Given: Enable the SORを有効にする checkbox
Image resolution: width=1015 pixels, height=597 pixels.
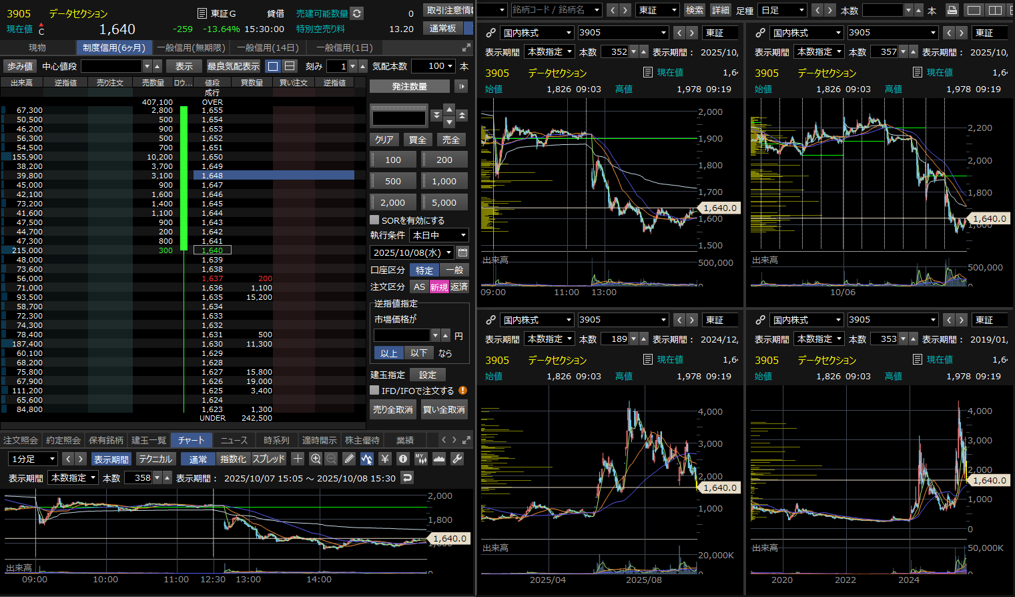Looking at the screenshot, I should point(374,220).
